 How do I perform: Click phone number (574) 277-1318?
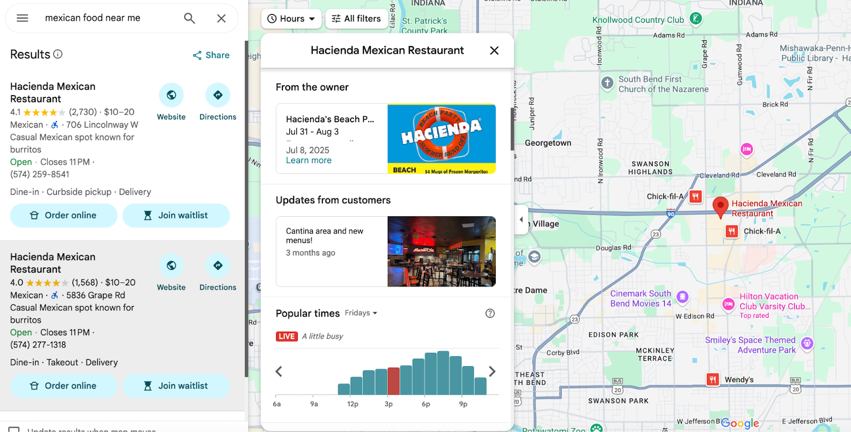pyautogui.click(x=38, y=345)
